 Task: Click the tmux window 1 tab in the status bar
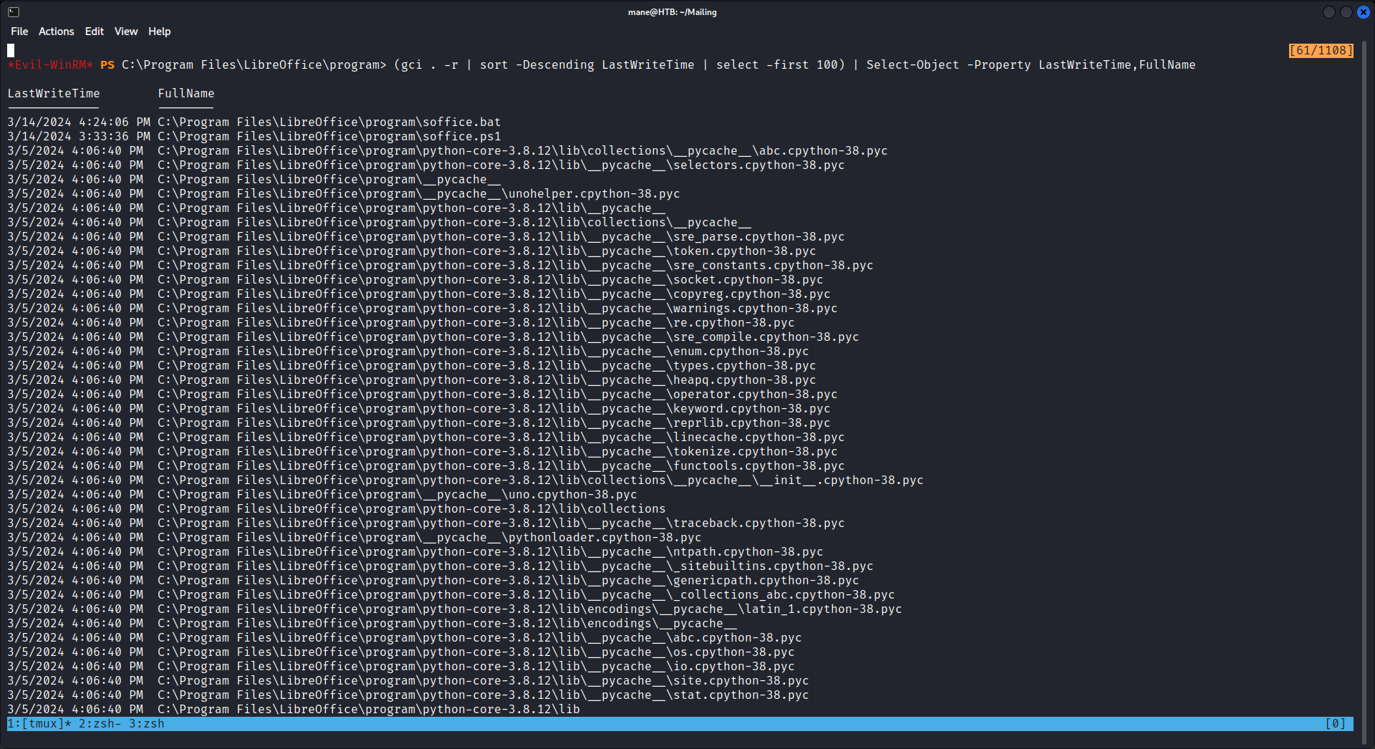click(39, 724)
